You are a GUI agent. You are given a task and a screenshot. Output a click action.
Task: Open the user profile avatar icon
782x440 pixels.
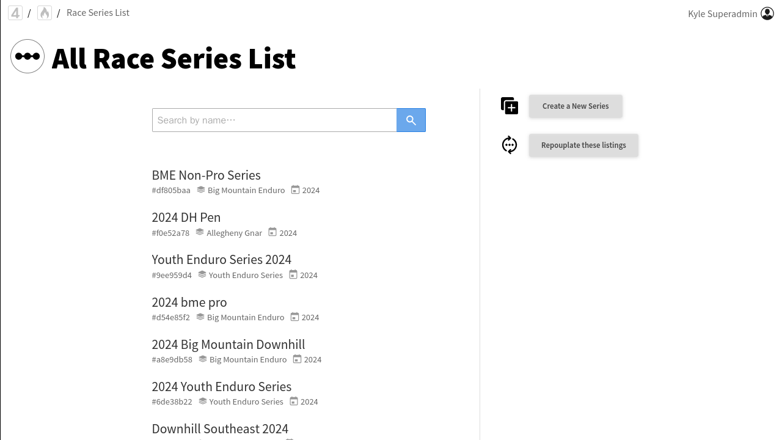tap(767, 13)
